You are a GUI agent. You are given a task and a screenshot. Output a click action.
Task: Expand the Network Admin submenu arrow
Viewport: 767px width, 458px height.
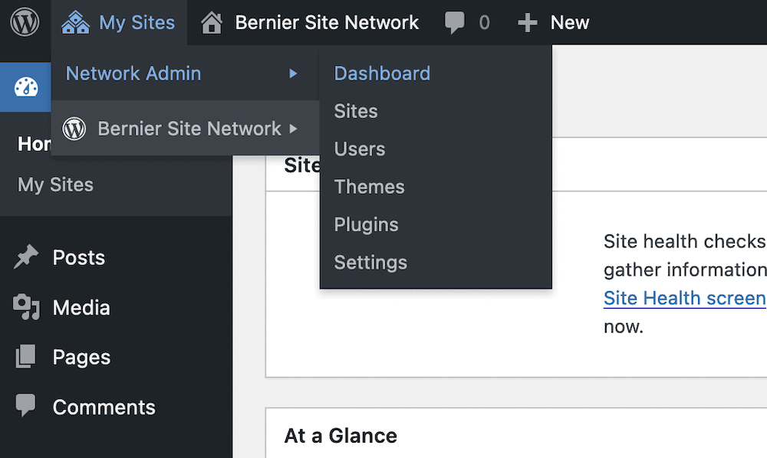pos(293,74)
